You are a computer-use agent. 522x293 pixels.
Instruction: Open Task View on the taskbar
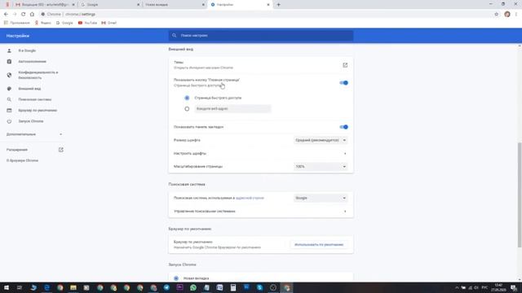(x=20, y=287)
